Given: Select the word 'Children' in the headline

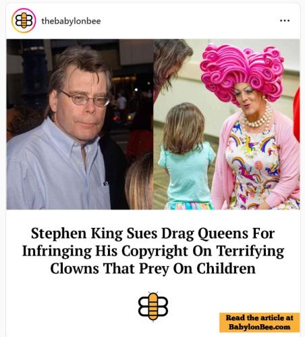Looking at the screenshot, I should (x=226, y=268).
